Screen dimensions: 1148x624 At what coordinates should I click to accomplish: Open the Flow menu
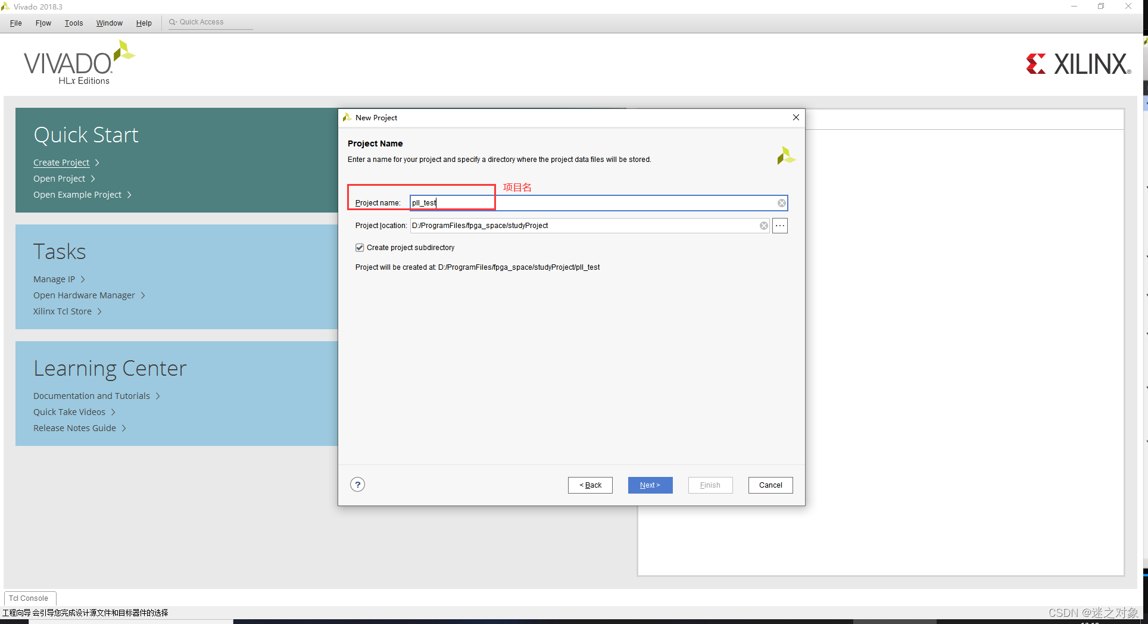coord(43,23)
